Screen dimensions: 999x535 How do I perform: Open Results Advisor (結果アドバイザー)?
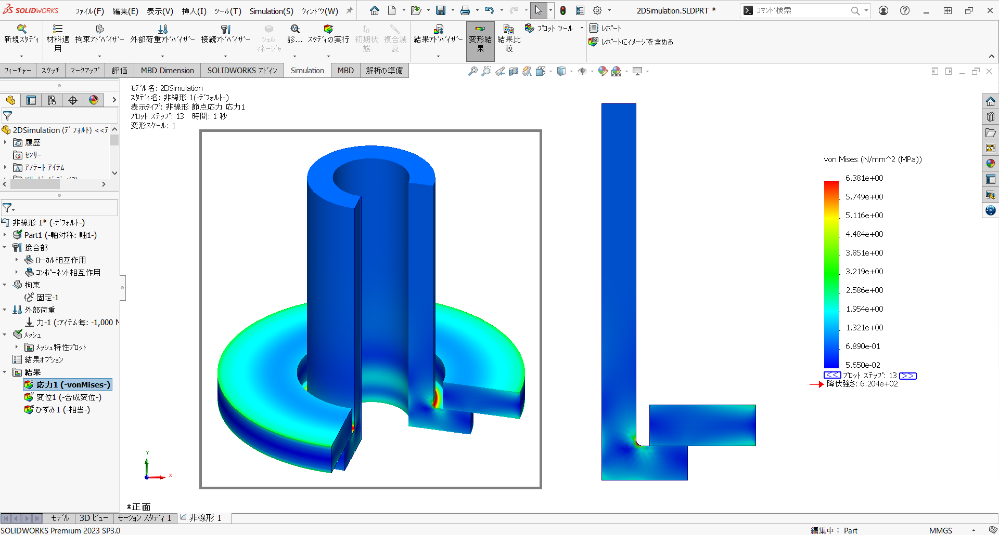coord(438,34)
